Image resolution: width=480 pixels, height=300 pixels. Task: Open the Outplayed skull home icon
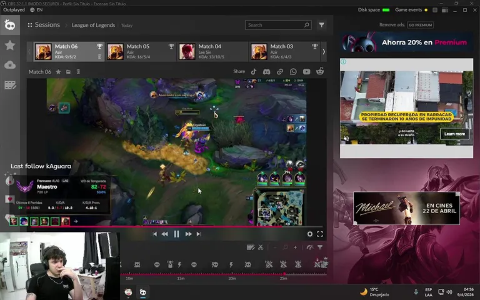[10, 25]
